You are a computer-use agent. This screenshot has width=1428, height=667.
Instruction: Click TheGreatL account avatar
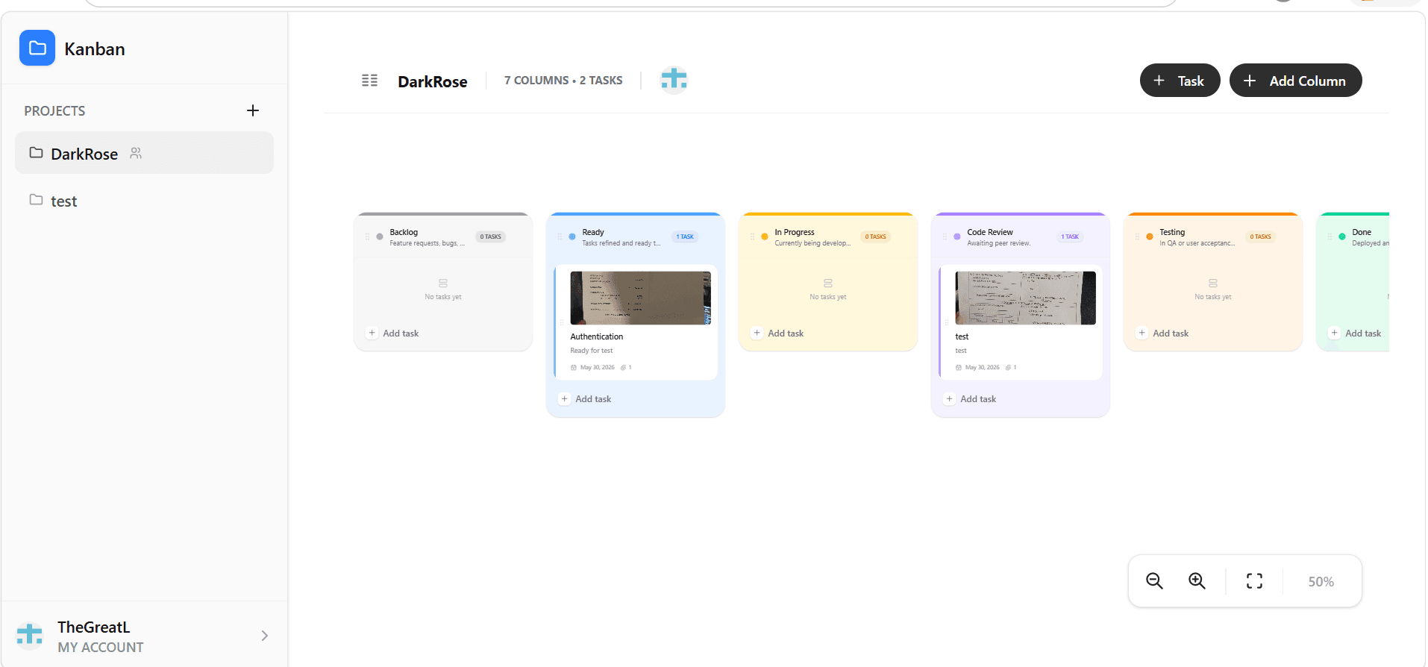click(x=30, y=634)
